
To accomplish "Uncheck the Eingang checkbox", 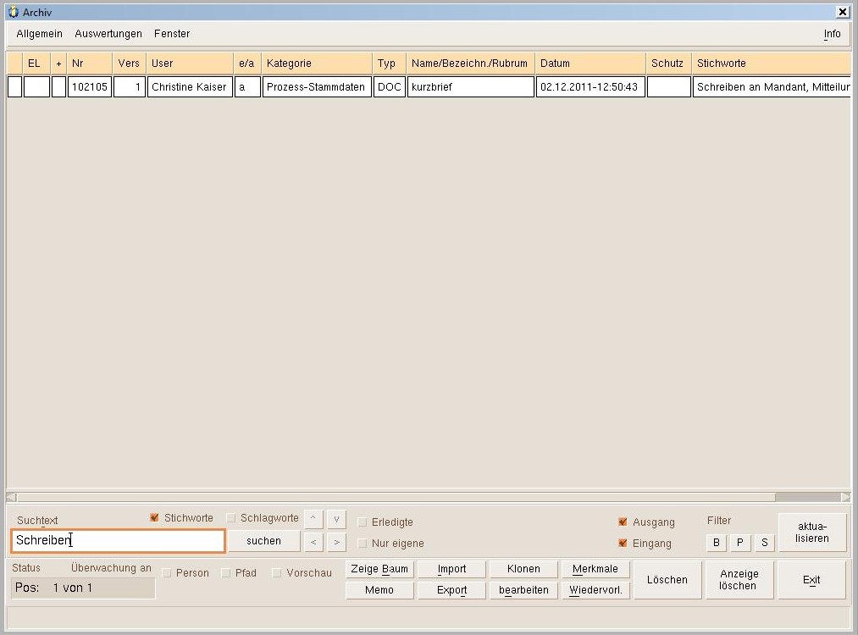I will [x=623, y=543].
